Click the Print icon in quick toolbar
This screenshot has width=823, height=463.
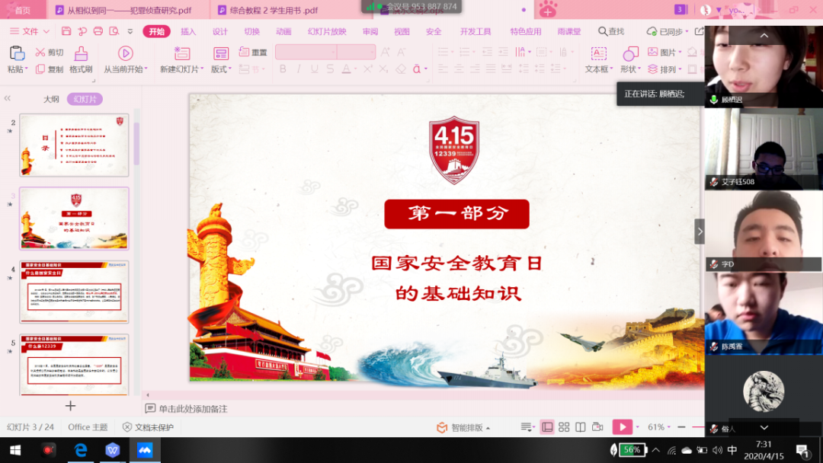(98, 31)
